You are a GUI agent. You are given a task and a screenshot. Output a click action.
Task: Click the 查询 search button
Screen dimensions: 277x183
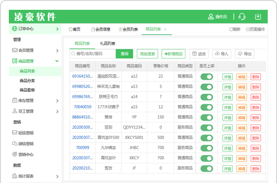click(x=125, y=54)
